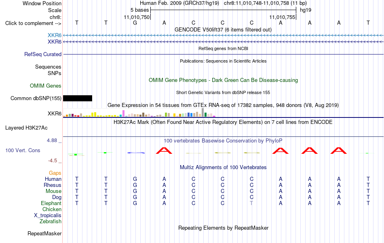Select the tall gray bar in GTEx chart
Screen dimensions: 384x243
[203, 113]
